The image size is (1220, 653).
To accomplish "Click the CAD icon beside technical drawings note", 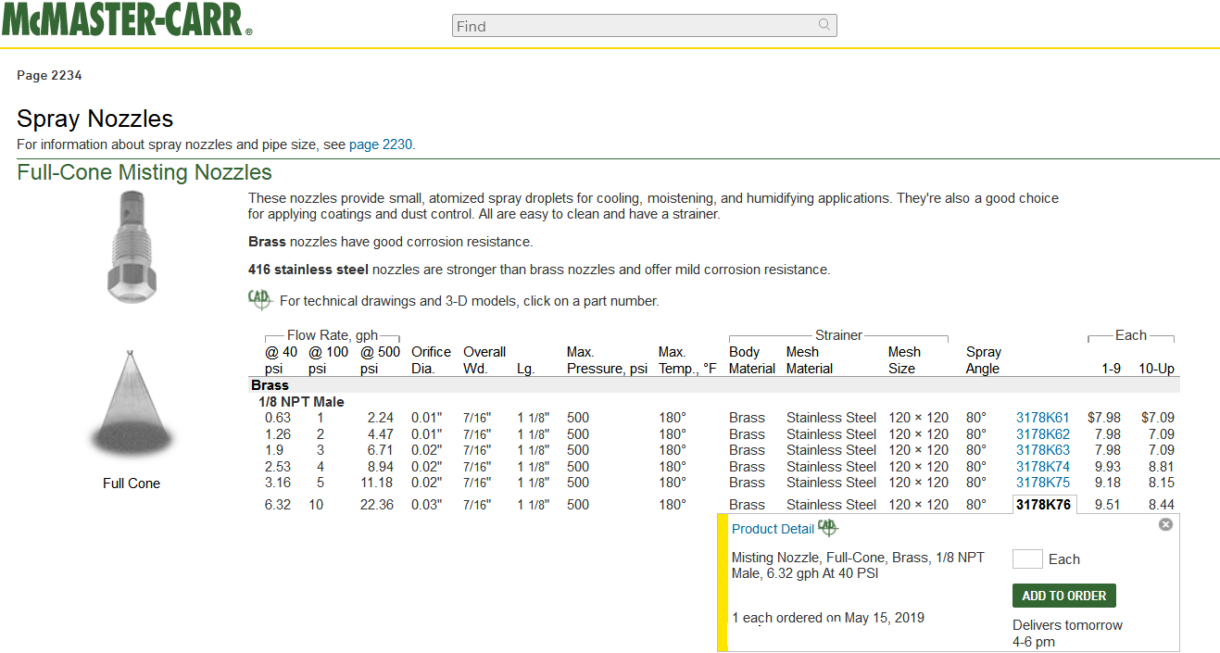I will [259, 299].
